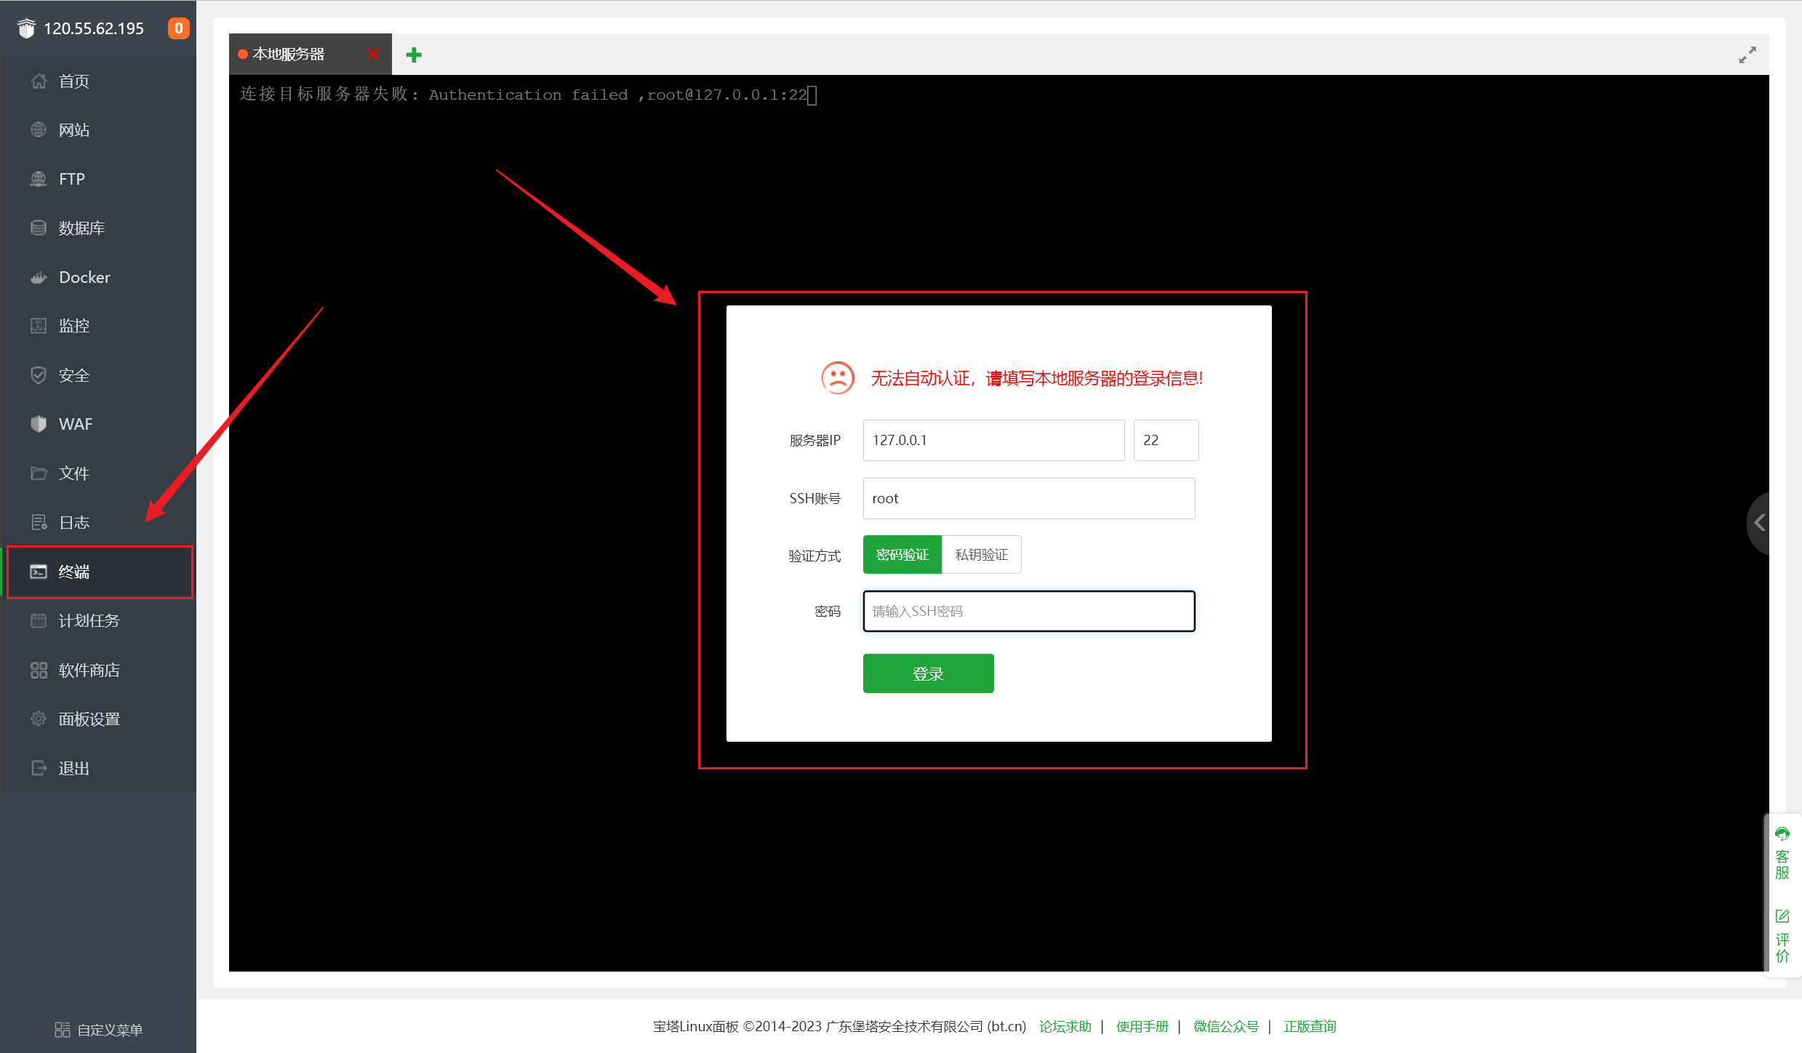
Task: Click the orange notification badge
Action: (178, 28)
